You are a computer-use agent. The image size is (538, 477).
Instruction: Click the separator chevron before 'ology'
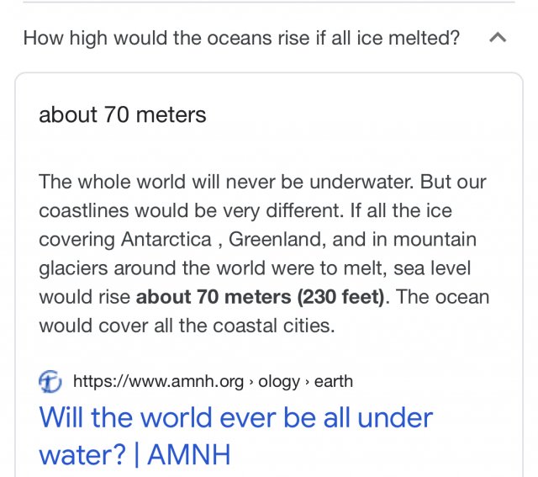click(251, 382)
